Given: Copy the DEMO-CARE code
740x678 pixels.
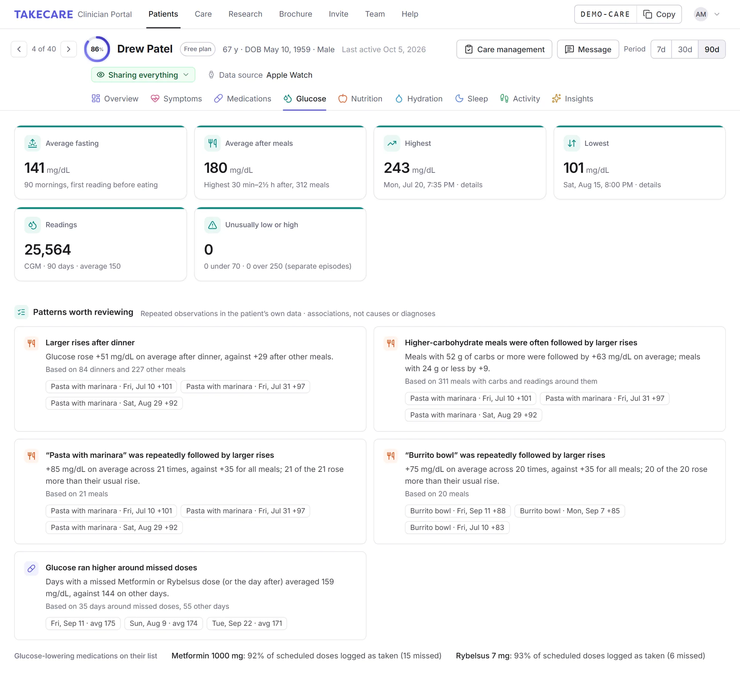Looking at the screenshot, I should (659, 14).
